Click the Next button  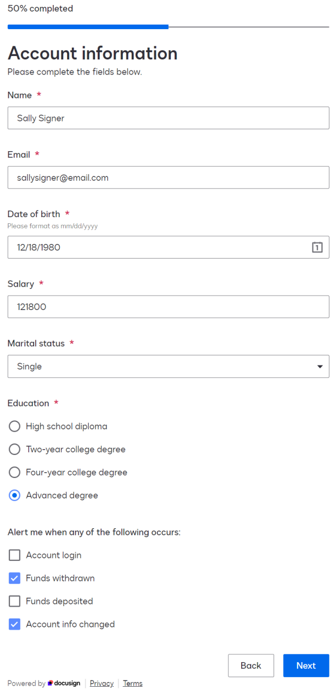pos(306,665)
